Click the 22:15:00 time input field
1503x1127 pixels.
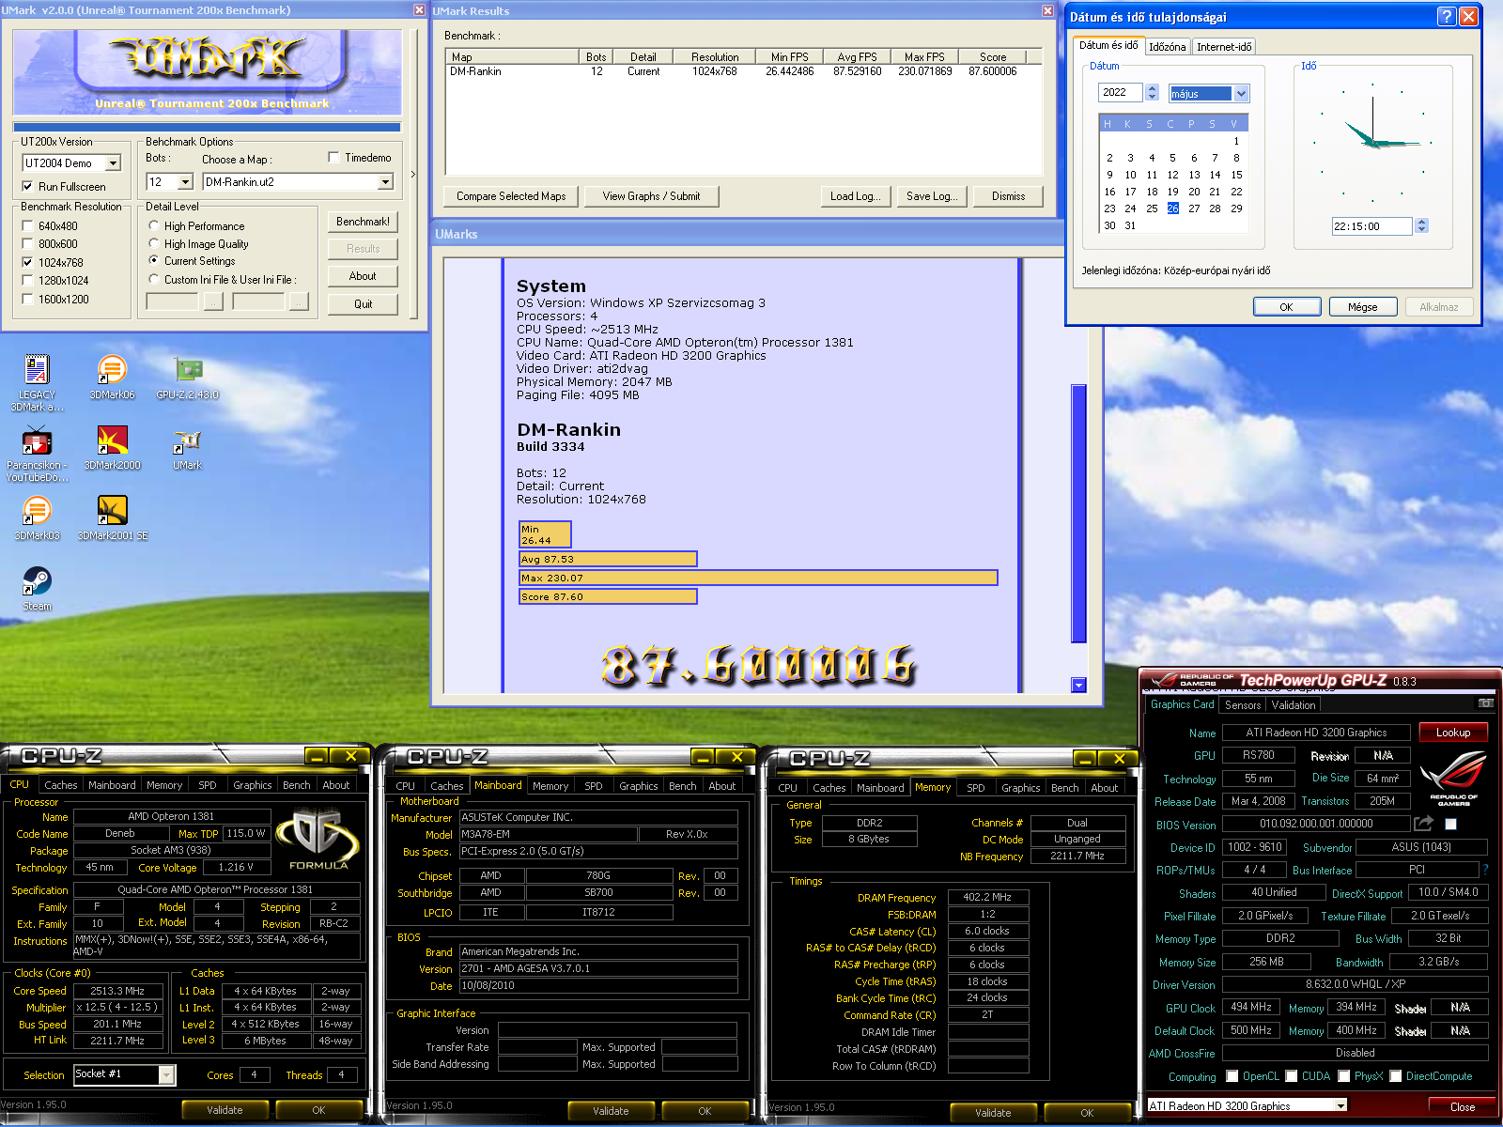pyautogui.click(x=1371, y=225)
